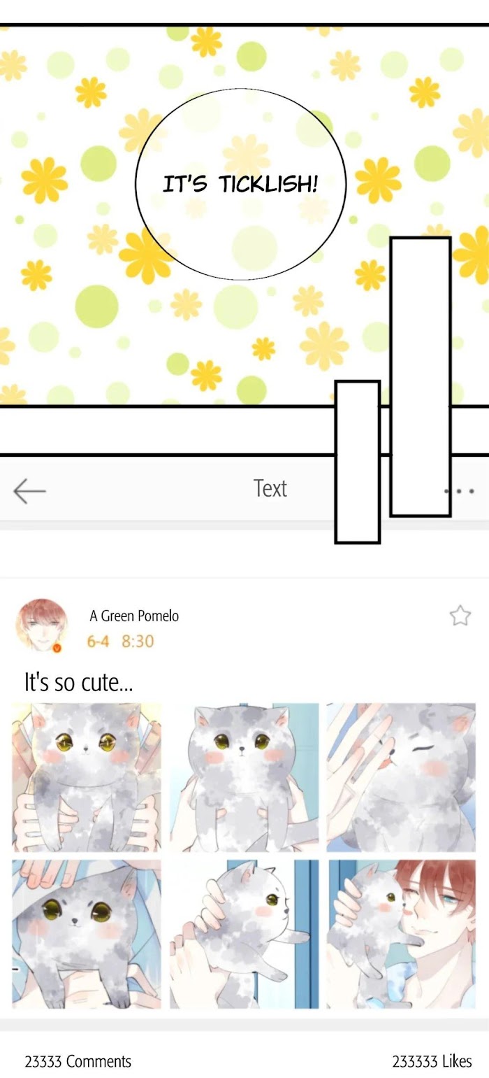Viewport: 489px width, 1078px height.
Task: Open sixth photo with red-haired man
Action: 401,934
